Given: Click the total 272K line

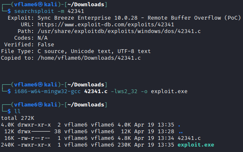Looking at the screenshot, I should 18,118.
